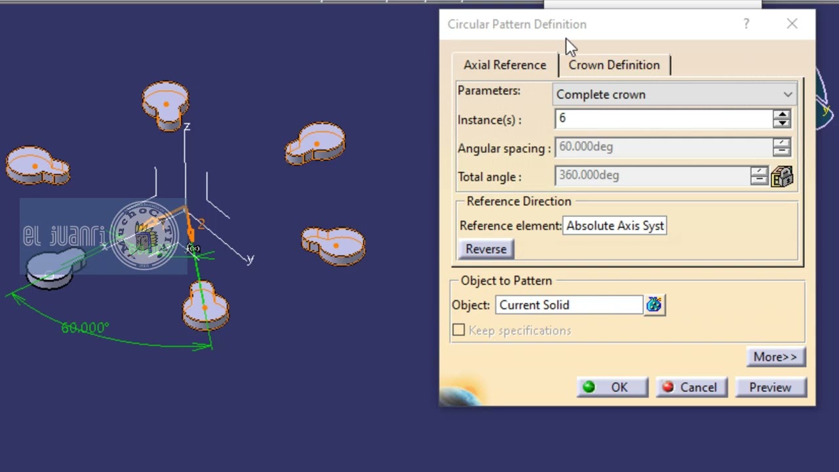
Task: Click the Z axis label in viewport
Action: pyautogui.click(x=187, y=126)
